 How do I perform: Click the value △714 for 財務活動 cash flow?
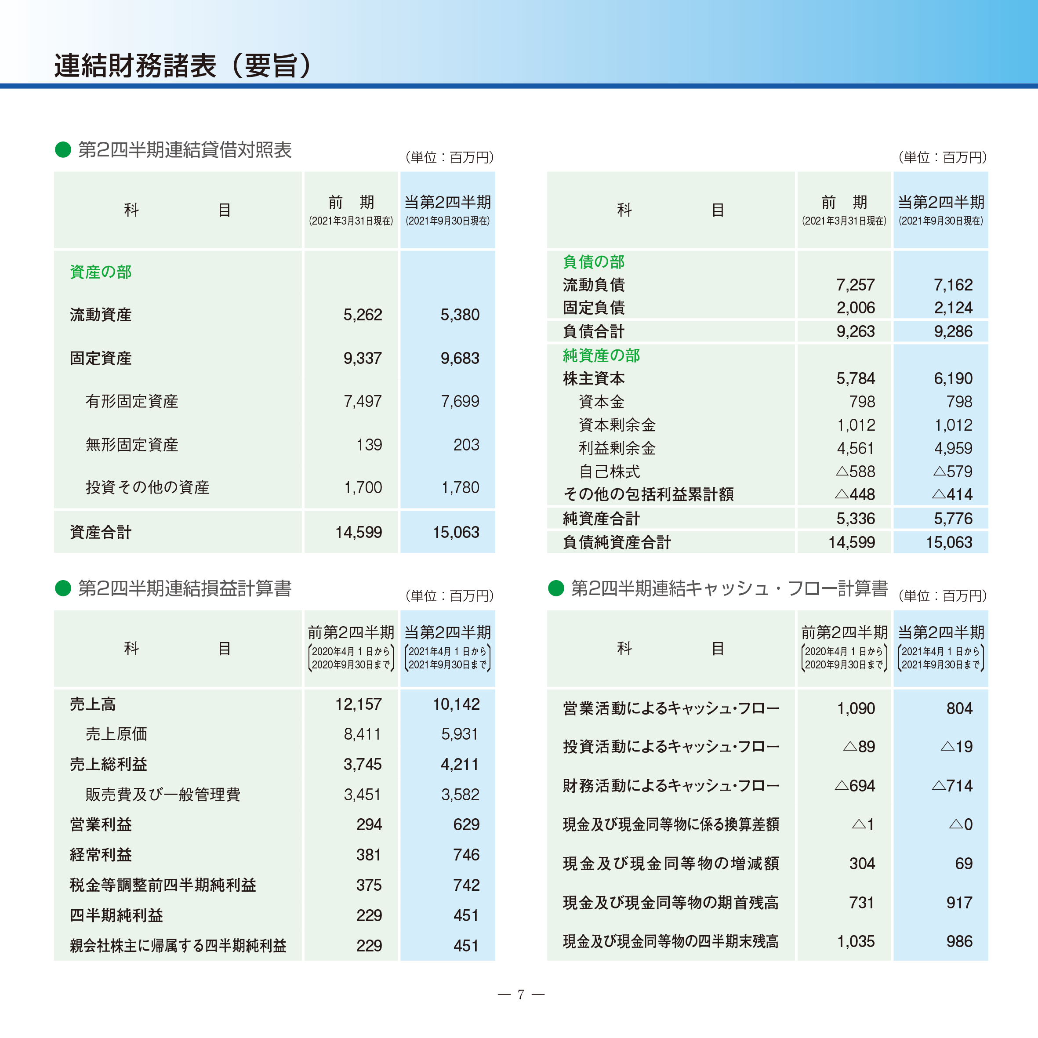tap(952, 785)
